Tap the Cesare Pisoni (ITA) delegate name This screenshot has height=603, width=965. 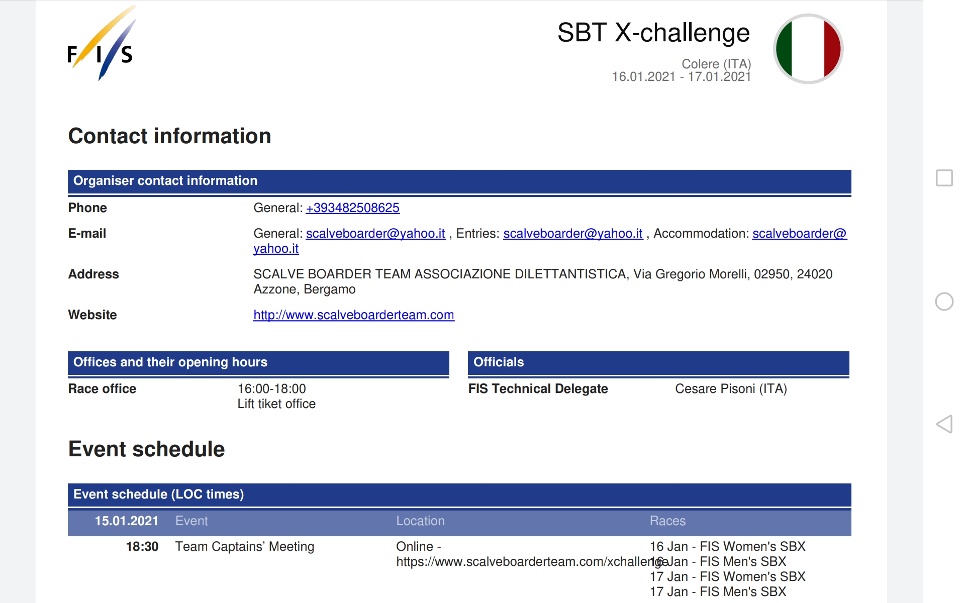(730, 389)
